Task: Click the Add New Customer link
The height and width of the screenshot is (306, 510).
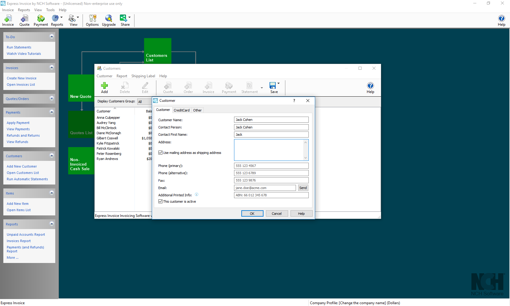Action: click(x=22, y=166)
